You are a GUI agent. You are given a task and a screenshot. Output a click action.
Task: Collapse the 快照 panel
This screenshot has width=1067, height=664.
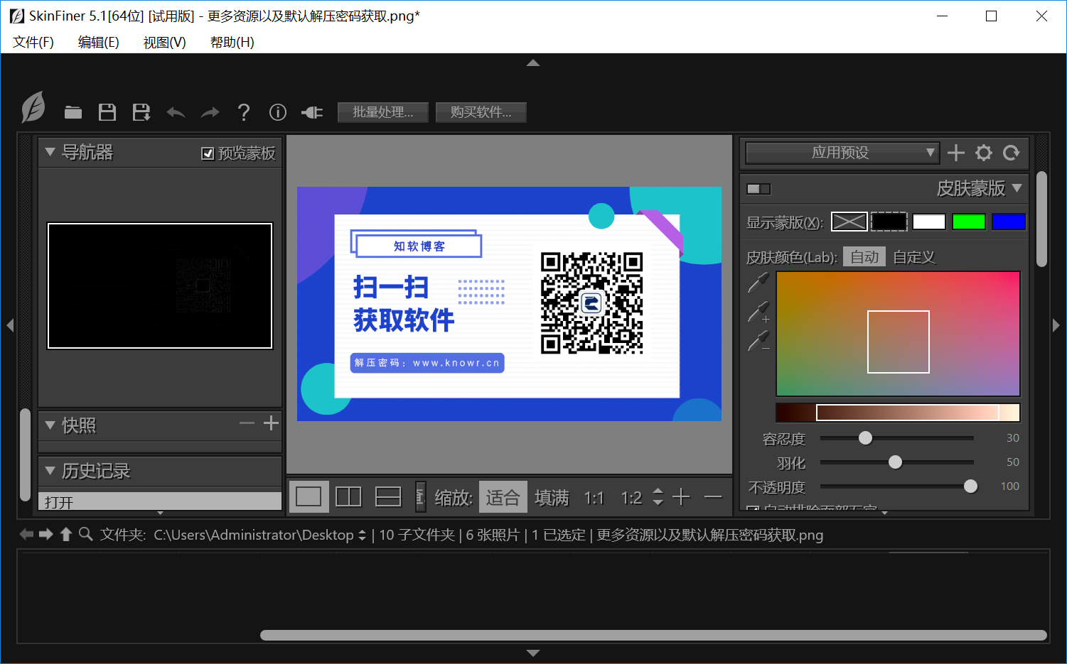(50, 425)
